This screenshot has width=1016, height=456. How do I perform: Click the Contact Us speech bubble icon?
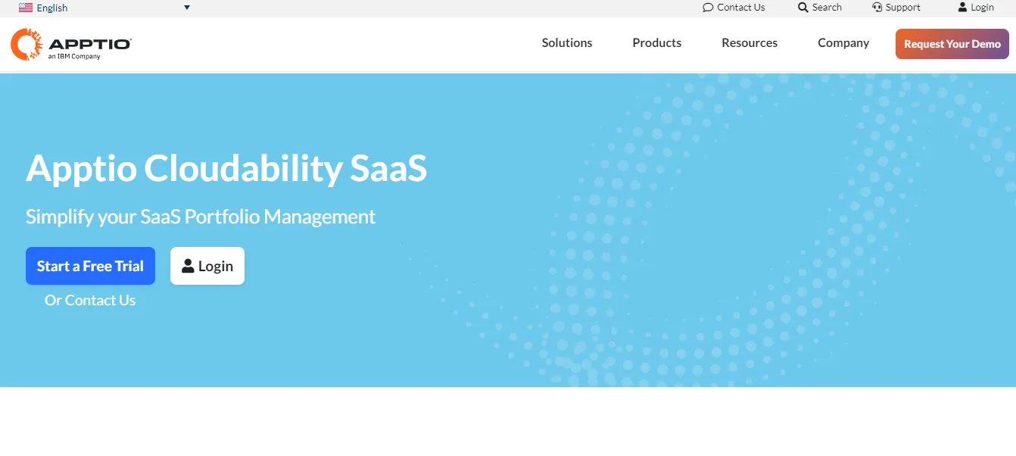[x=708, y=8]
